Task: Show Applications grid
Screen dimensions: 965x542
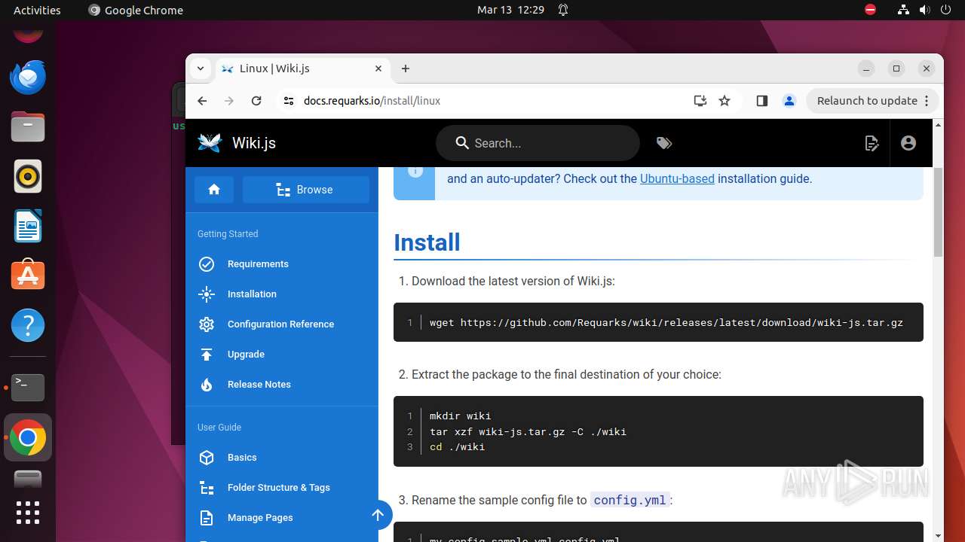Action: coord(28,513)
